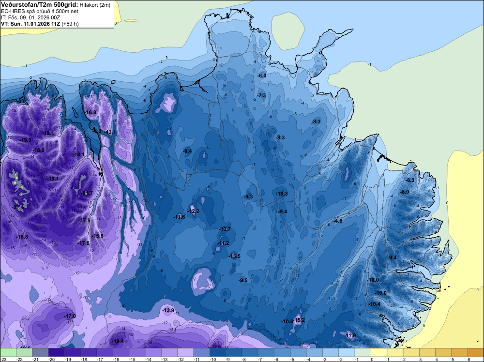
Task: Click the legend scale label -22
Action: click(x=19, y=359)
